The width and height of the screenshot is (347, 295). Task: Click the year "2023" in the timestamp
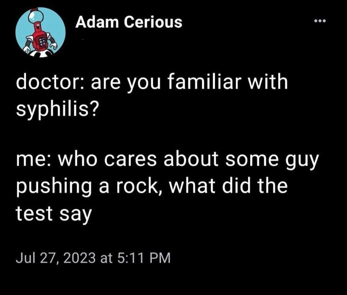click(80, 258)
